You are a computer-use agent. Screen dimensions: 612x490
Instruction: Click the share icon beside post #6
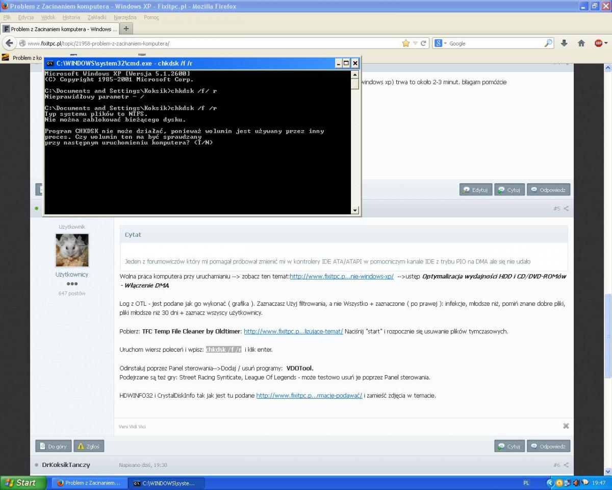point(566,465)
